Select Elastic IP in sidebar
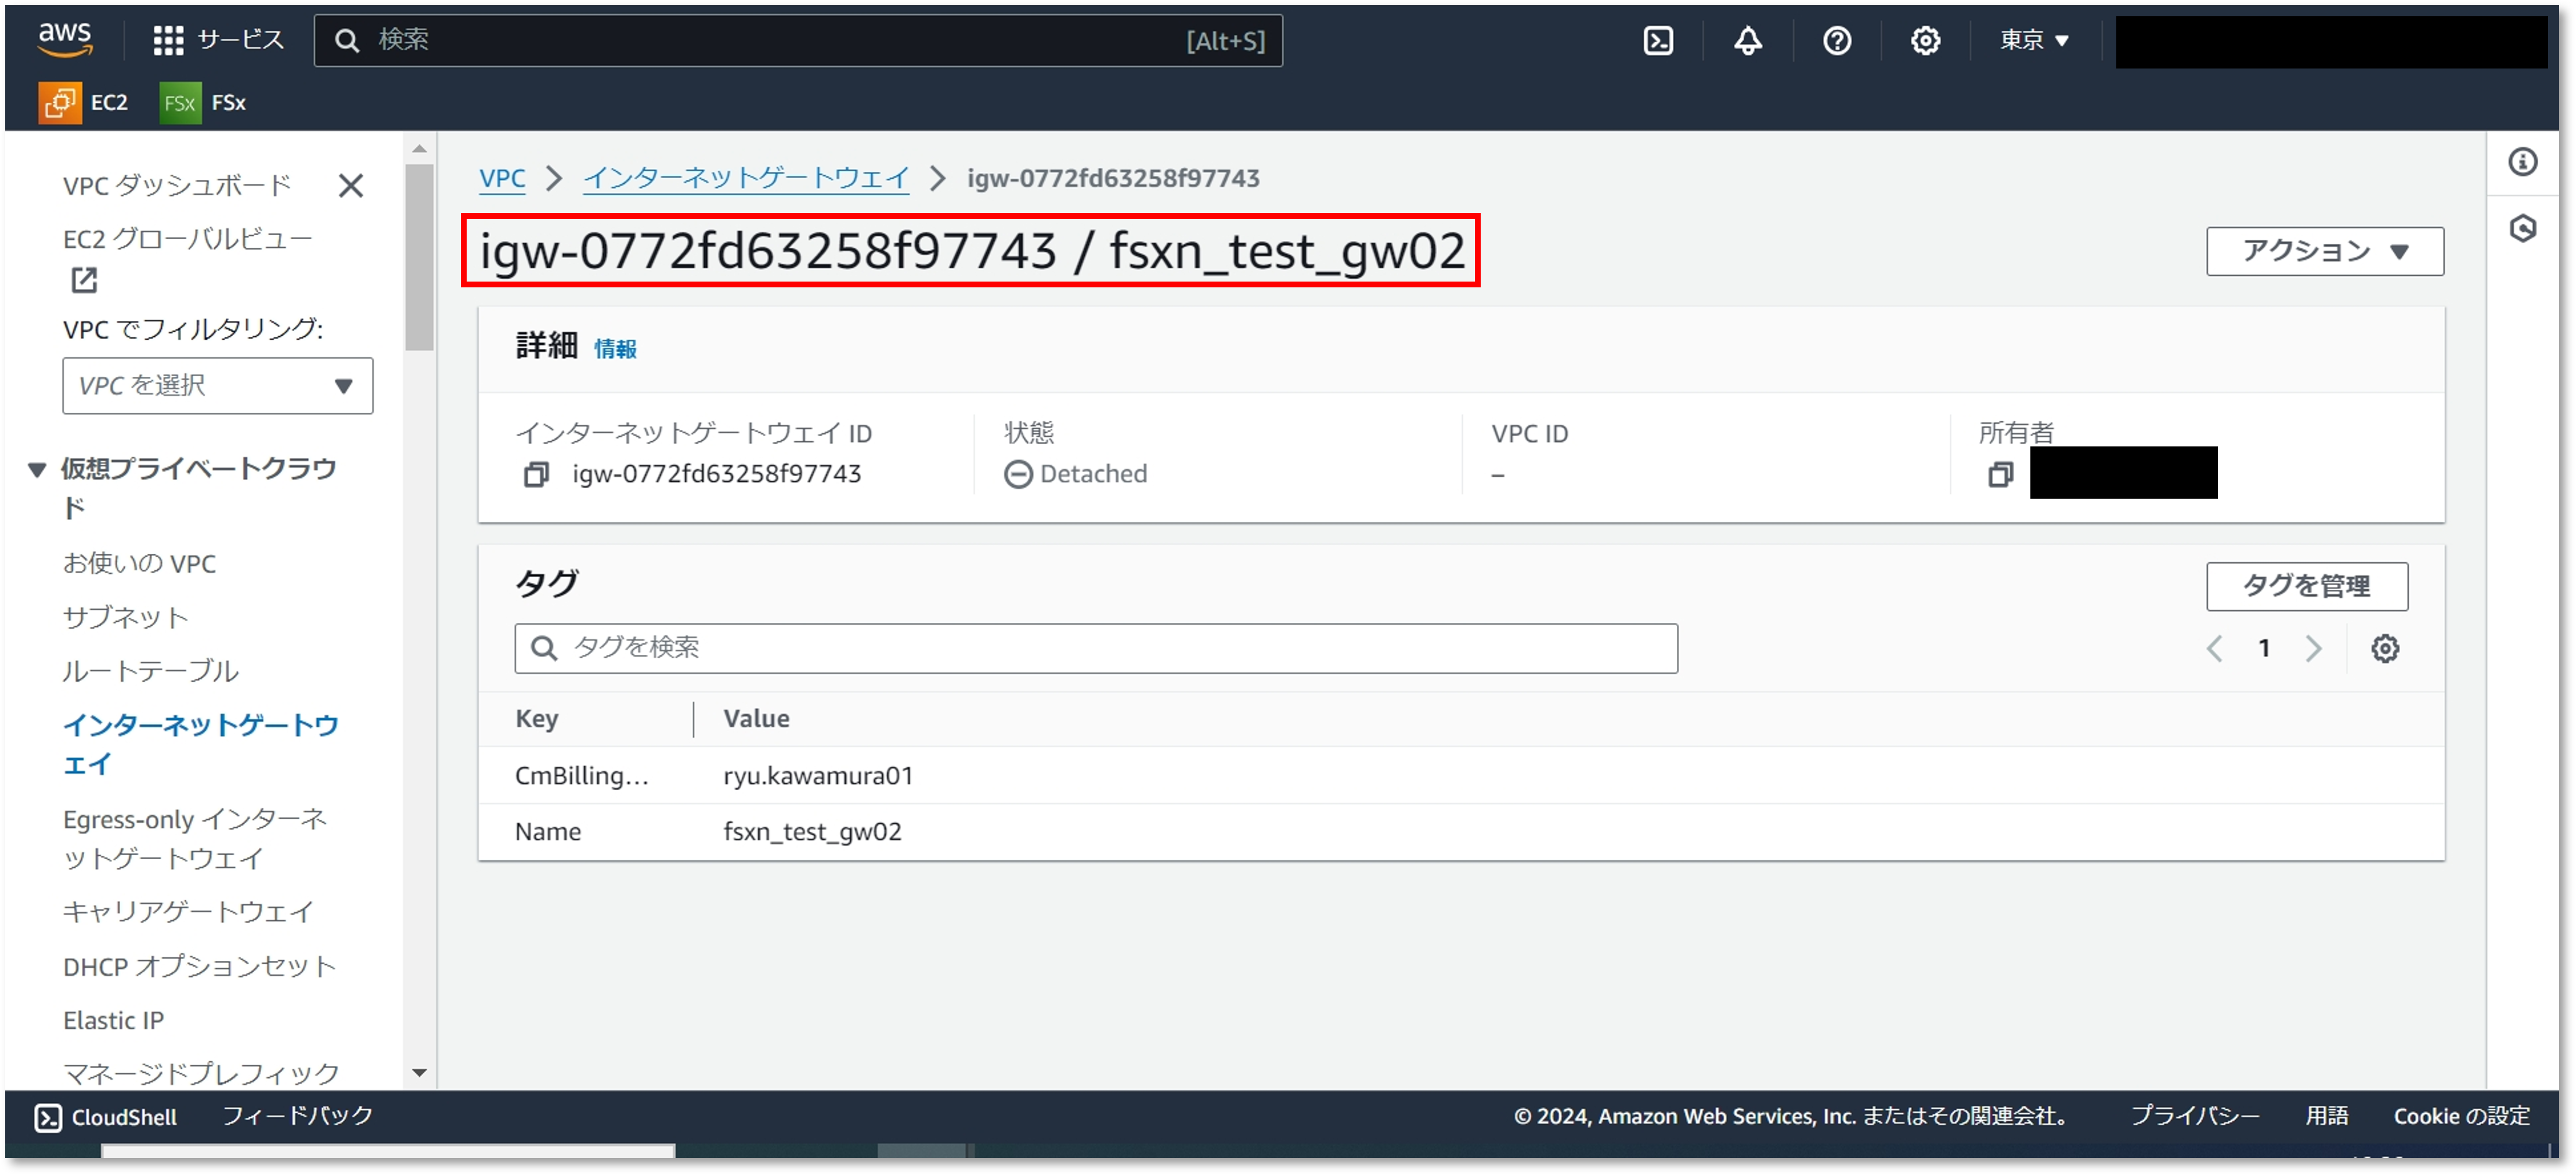The image size is (2576, 1175). (113, 1020)
